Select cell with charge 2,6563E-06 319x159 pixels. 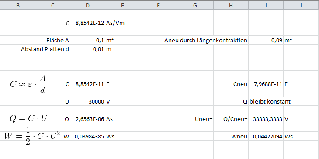tap(88, 119)
